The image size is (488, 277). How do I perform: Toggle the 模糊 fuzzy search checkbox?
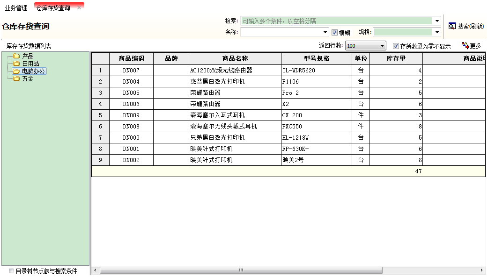334,33
